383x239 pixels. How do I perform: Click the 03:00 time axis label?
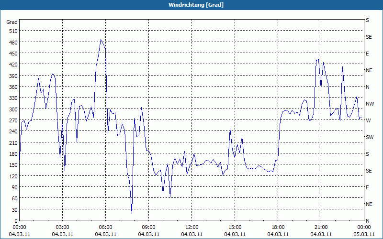[x=63, y=228]
